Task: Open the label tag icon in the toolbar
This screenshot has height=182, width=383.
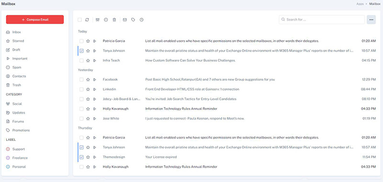Action: [x=133, y=20]
